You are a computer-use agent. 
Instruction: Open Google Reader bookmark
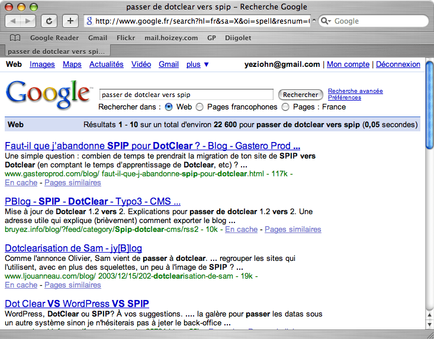(54, 38)
